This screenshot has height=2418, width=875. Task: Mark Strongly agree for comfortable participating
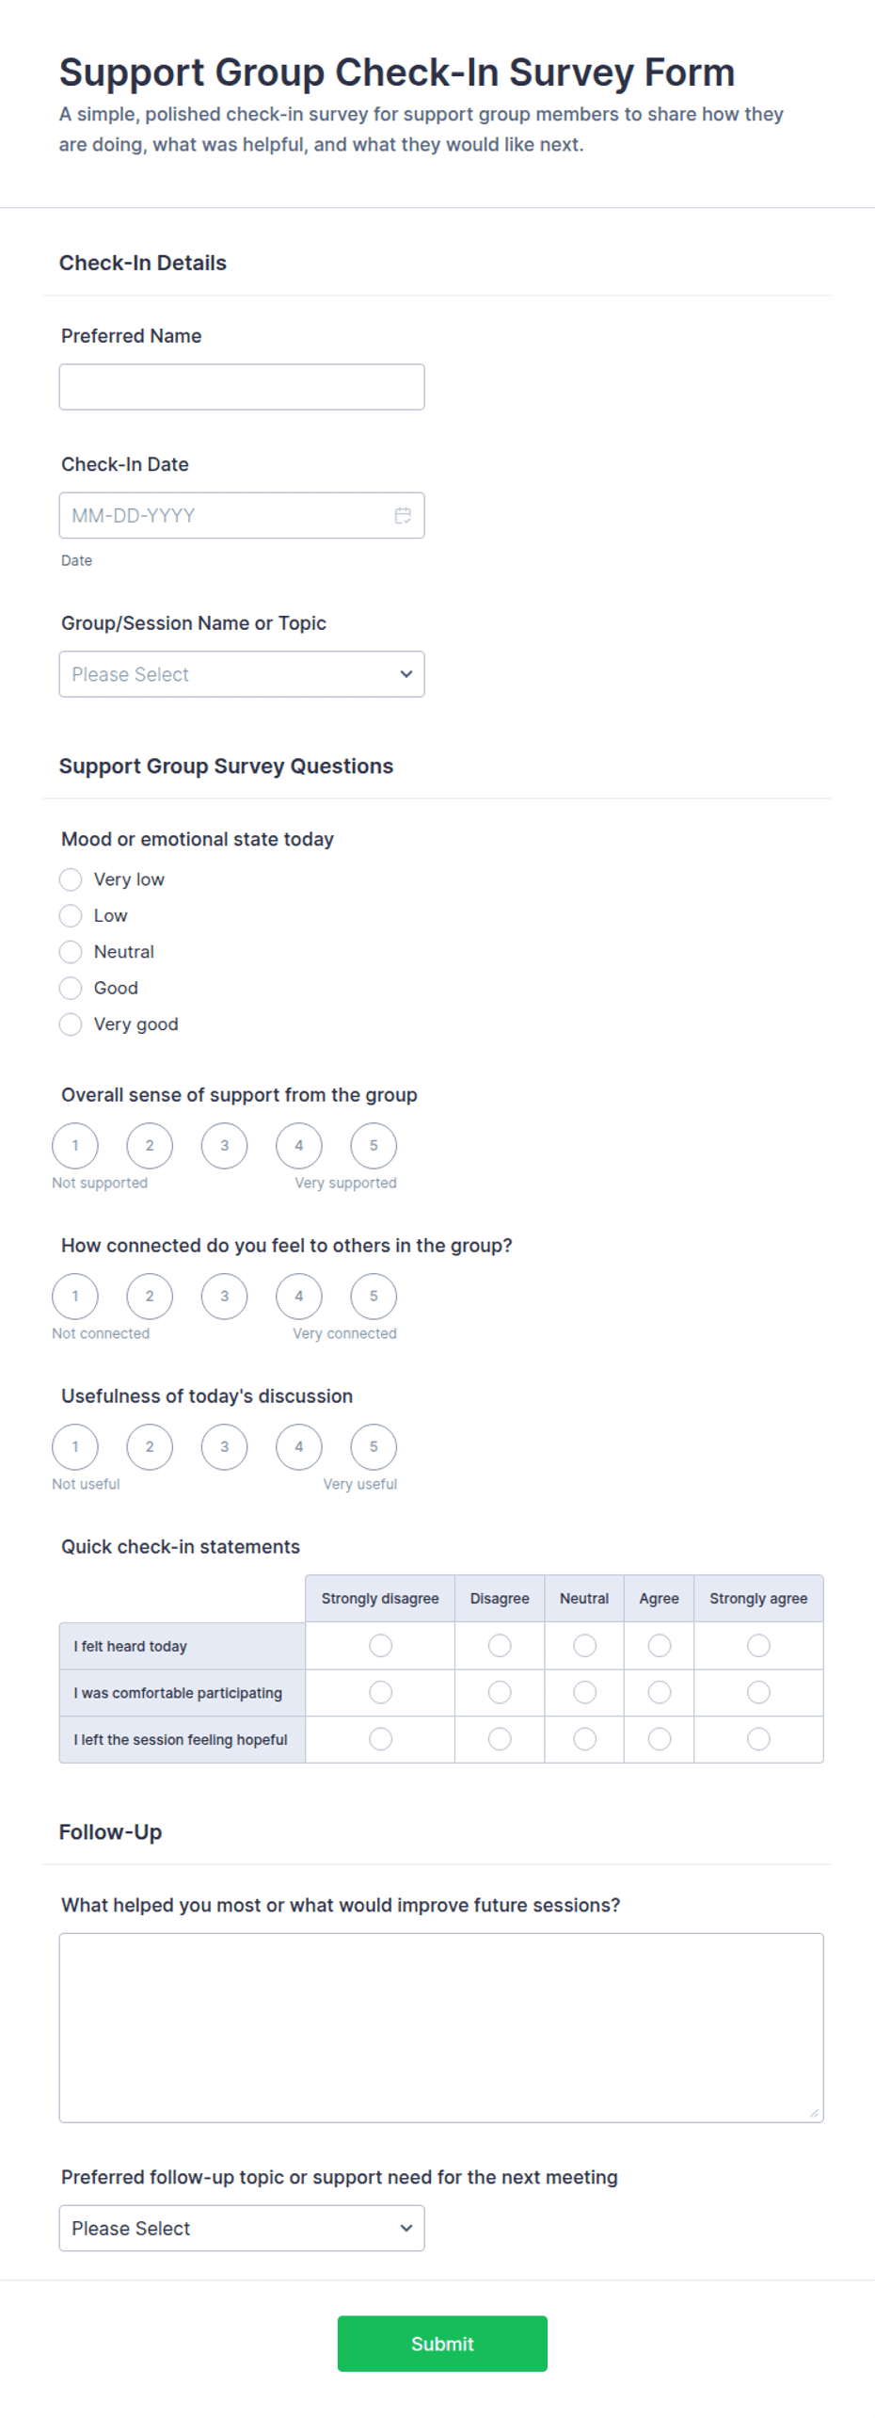click(758, 1693)
